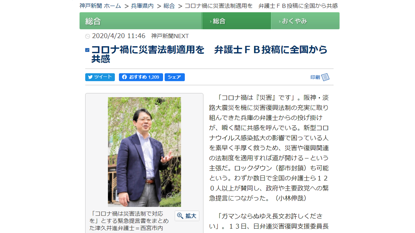
Task: Click the photo caption text about 津久井進弁護士
Action: tap(129, 221)
